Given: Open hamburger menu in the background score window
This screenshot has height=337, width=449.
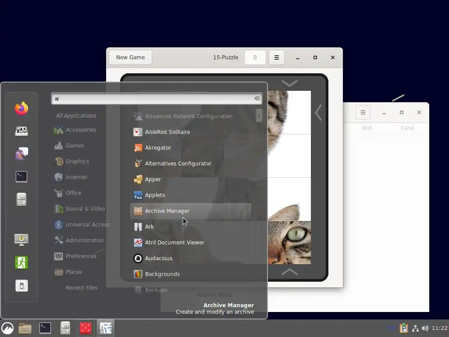Looking at the screenshot, I should point(363,112).
